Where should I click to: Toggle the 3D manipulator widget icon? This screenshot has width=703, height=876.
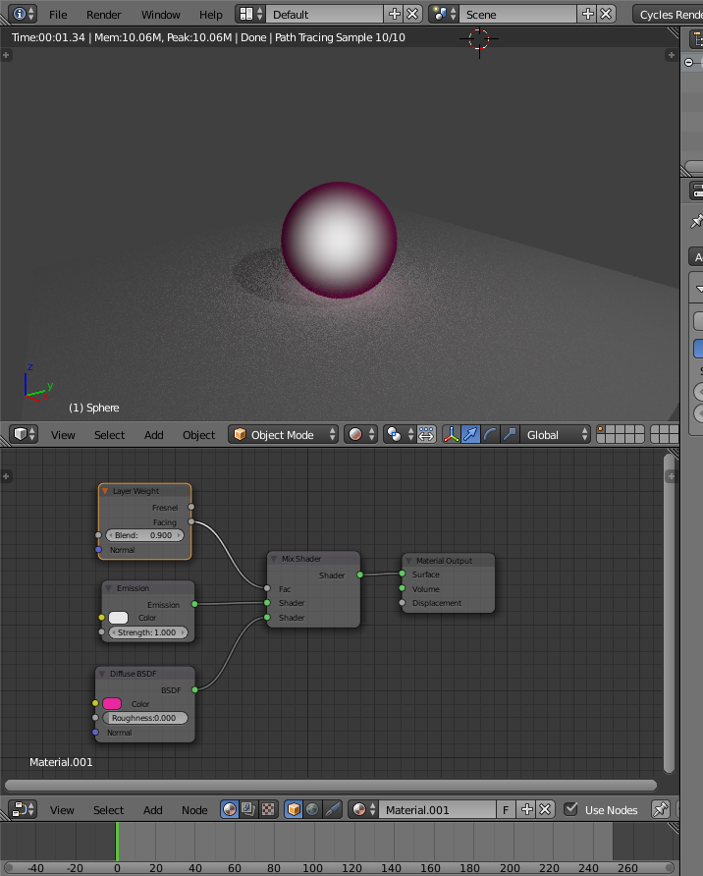(x=452, y=435)
